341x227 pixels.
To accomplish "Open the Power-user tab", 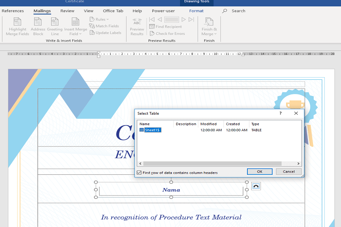I will click(x=163, y=11).
